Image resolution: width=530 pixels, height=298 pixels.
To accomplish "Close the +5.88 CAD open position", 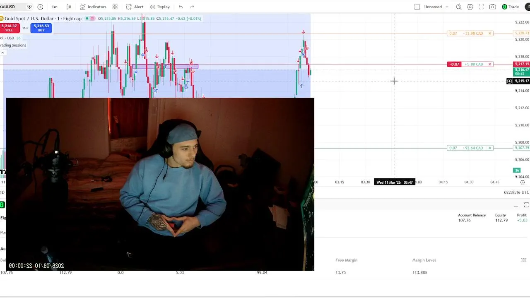I will pos(490,64).
